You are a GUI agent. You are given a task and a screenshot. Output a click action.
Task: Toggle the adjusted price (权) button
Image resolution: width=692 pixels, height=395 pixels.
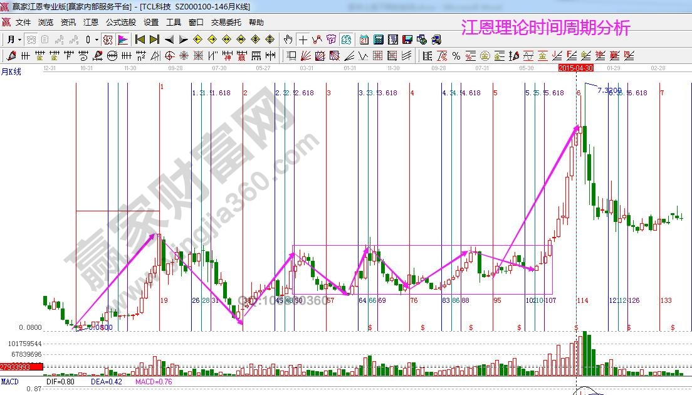click(107, 39)
